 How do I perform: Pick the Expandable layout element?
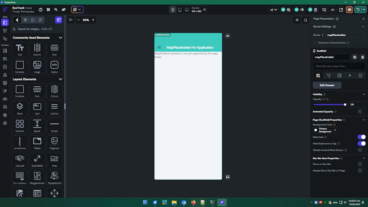pyautogui.click(x=37, y=161)
